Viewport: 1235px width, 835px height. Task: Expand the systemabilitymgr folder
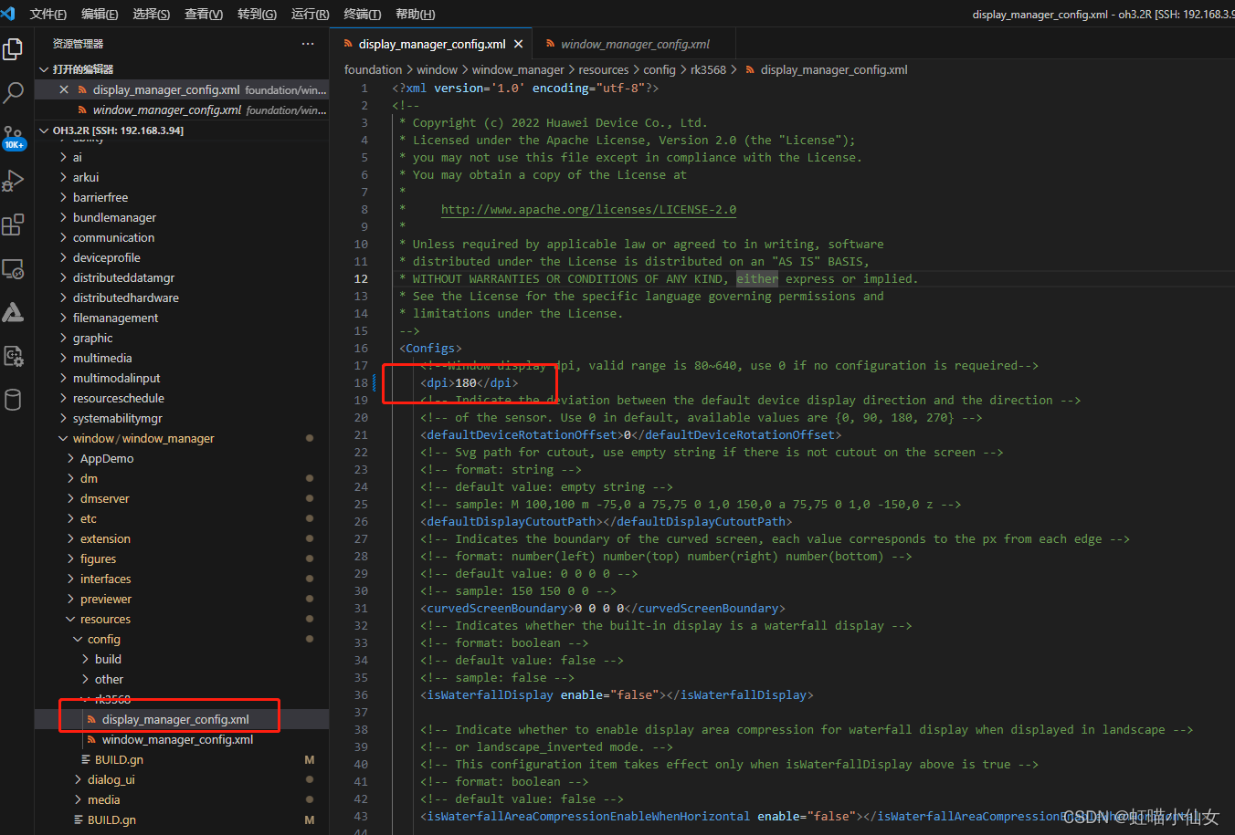click(x=117, y=418)
